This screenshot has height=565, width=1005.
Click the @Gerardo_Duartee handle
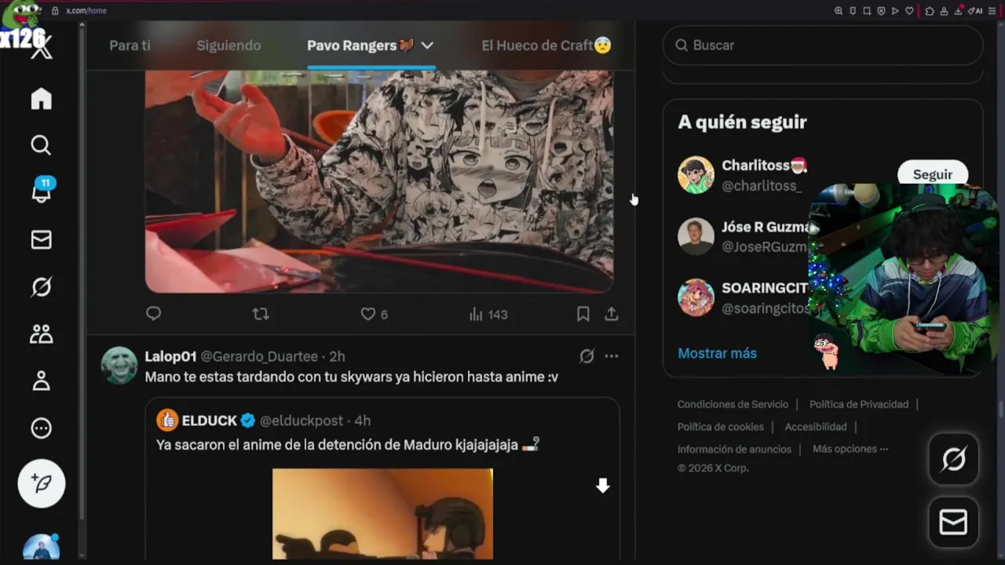(x=259, y=356)
